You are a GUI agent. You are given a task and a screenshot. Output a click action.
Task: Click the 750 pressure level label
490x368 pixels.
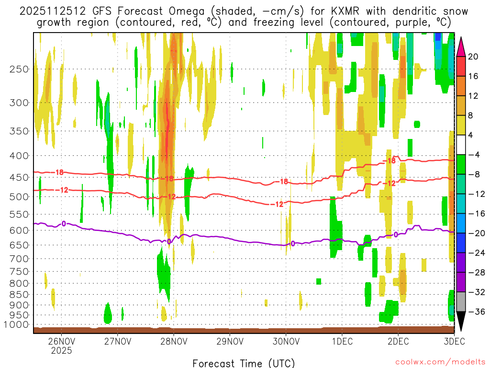[19, 272]
